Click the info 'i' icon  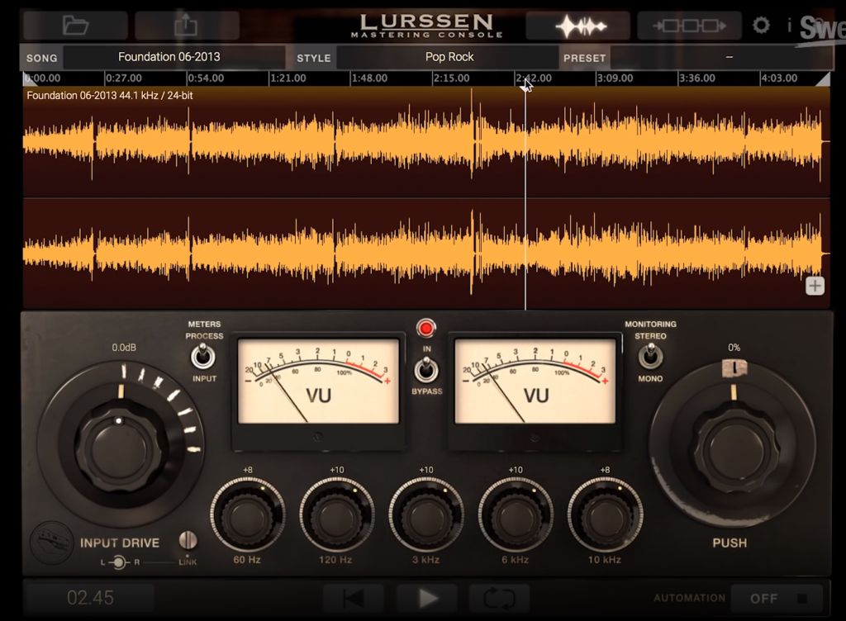[x=789, y=26]
